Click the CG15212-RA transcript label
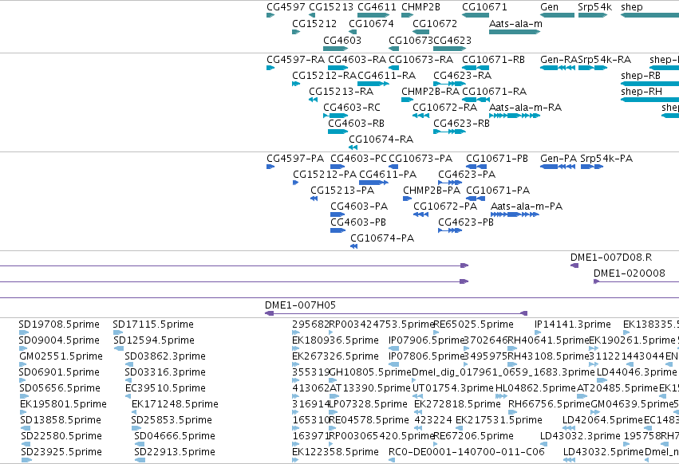 coord(325,75)
